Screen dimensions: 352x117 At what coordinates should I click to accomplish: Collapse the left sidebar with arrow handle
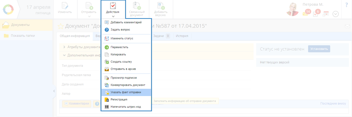coord(54,91)
